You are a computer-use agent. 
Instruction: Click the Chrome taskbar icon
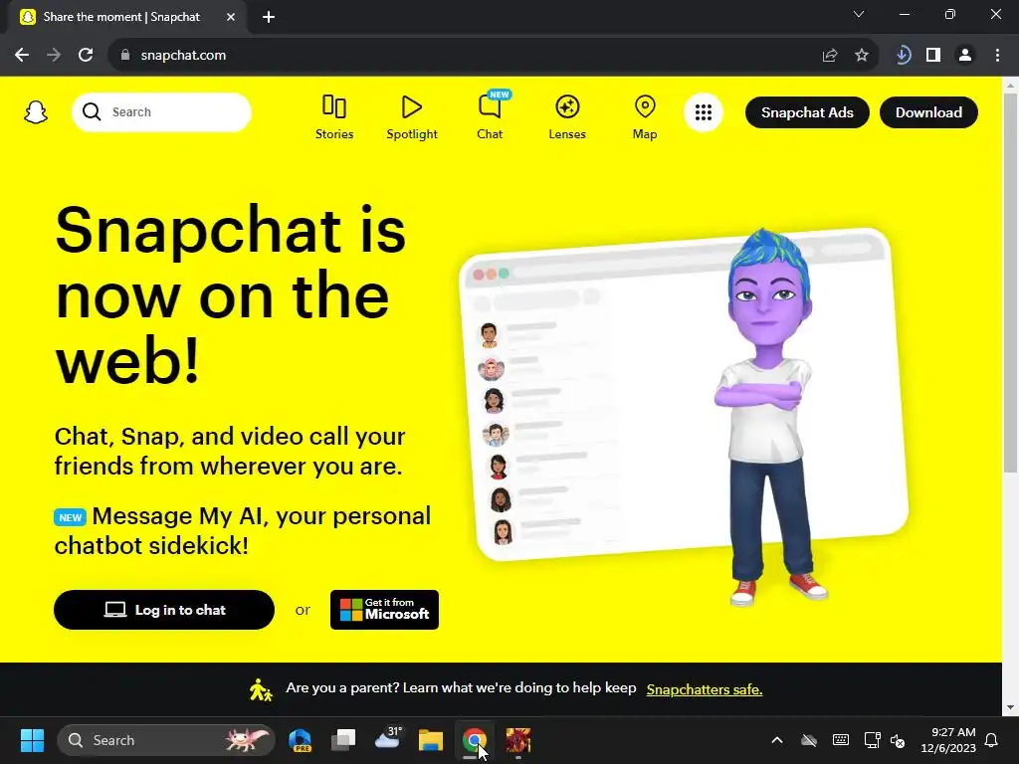(475, 740)
